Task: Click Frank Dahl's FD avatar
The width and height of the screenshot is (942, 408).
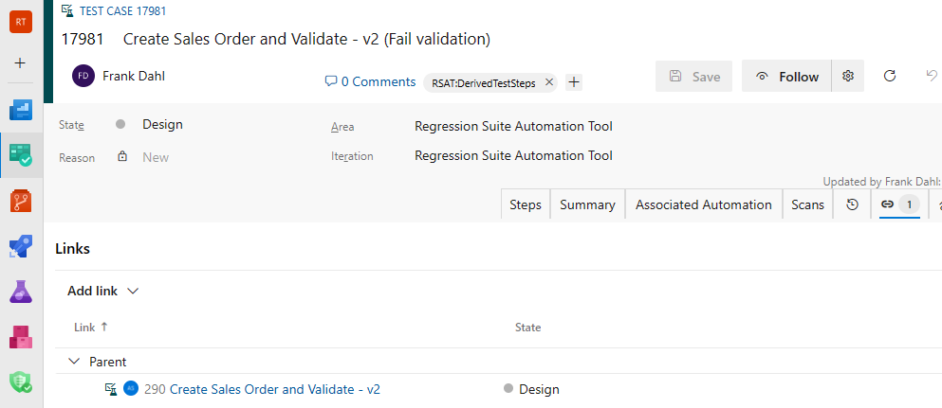Action: [x=83, y=76]
